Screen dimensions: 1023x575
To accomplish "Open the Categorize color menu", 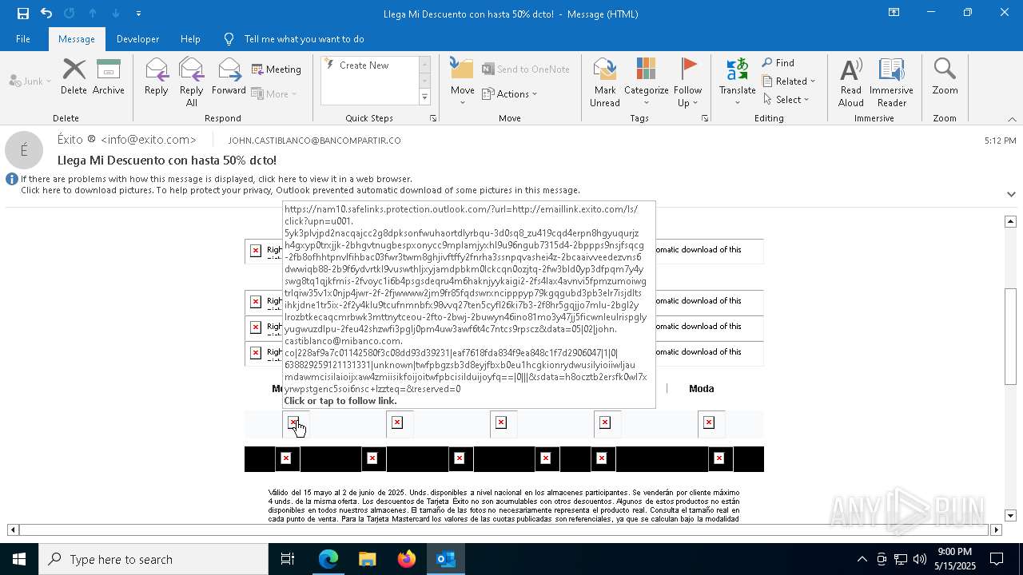I will pyautogui.click(x=646, y=82).
